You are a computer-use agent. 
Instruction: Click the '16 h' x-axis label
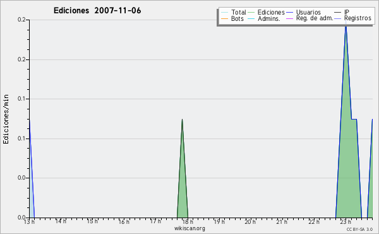point(124,221)
